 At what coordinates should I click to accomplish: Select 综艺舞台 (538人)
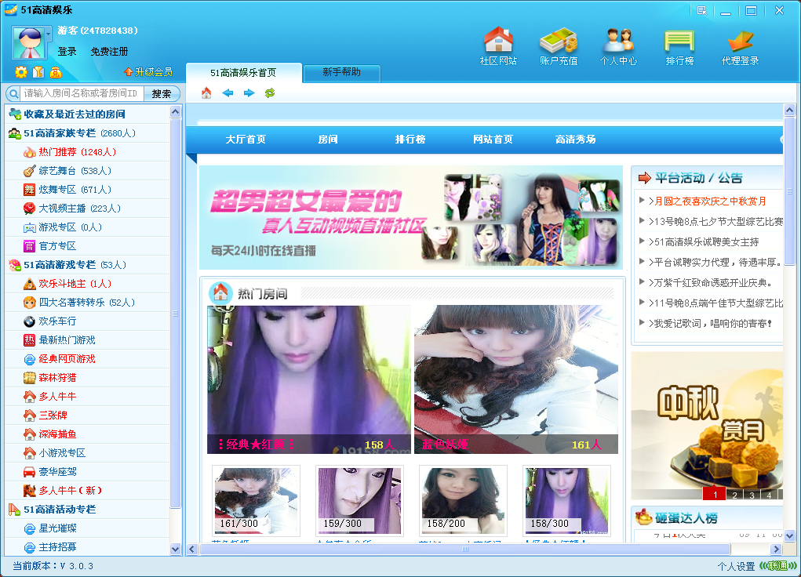point(87,171)
